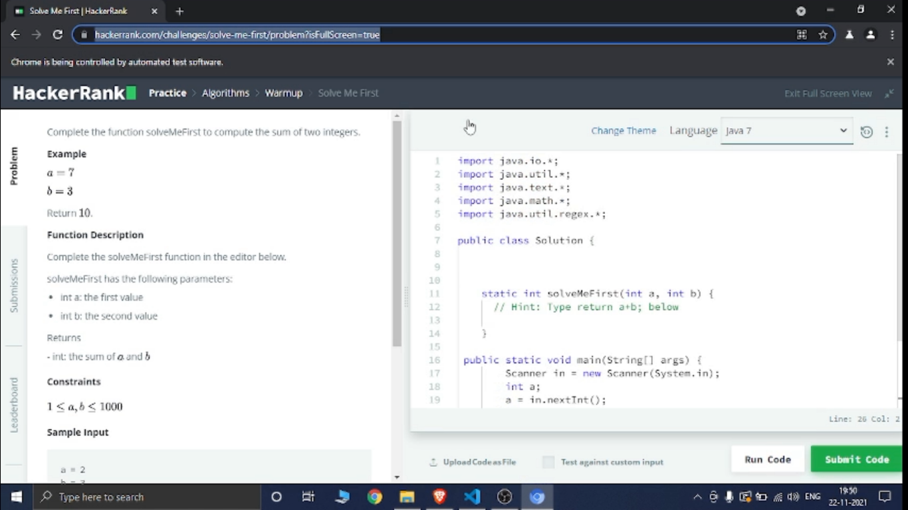Click the Change Theme link

coord(624,131)
